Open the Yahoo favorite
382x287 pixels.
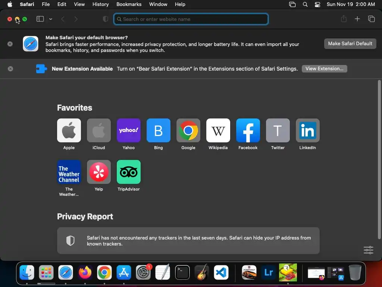[x=129, y=130]
